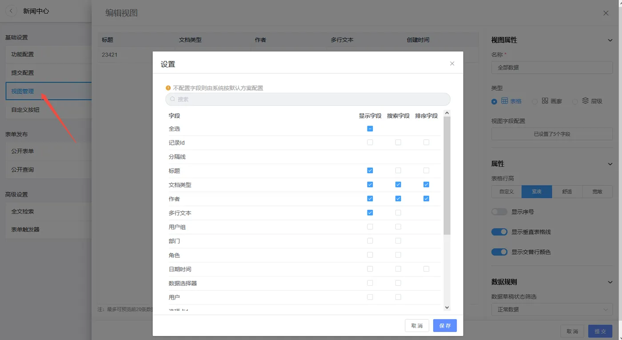Enable the 显示序号 toggle
This screenshot has width=622, height=340.
(x=499, y=212)
